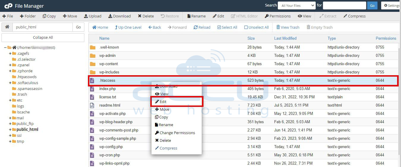Expand the mail folder tree node
Viewport: 401px width, 167px height.
click(x=10, y=118)
